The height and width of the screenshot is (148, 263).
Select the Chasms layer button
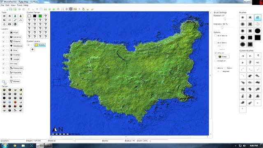(15, 42)
